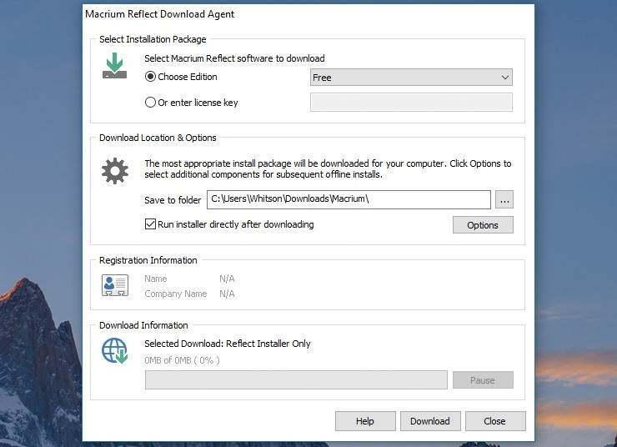Toggle Run installer directly after downloading
Screen dimensions: 617x447
[x=150, y=224]
